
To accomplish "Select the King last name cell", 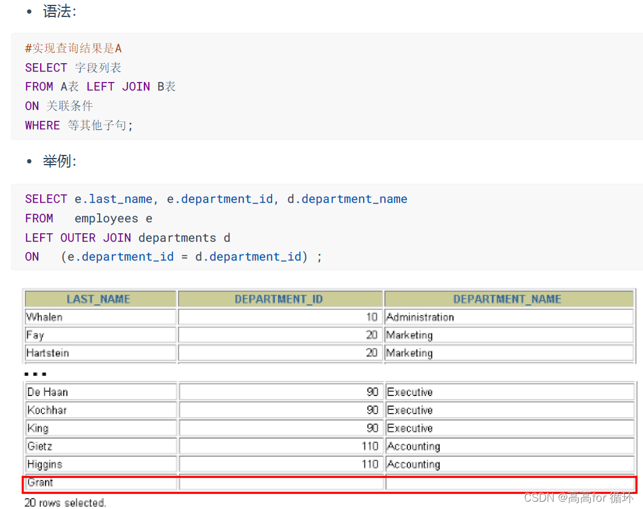I will (x=101, y=428).
